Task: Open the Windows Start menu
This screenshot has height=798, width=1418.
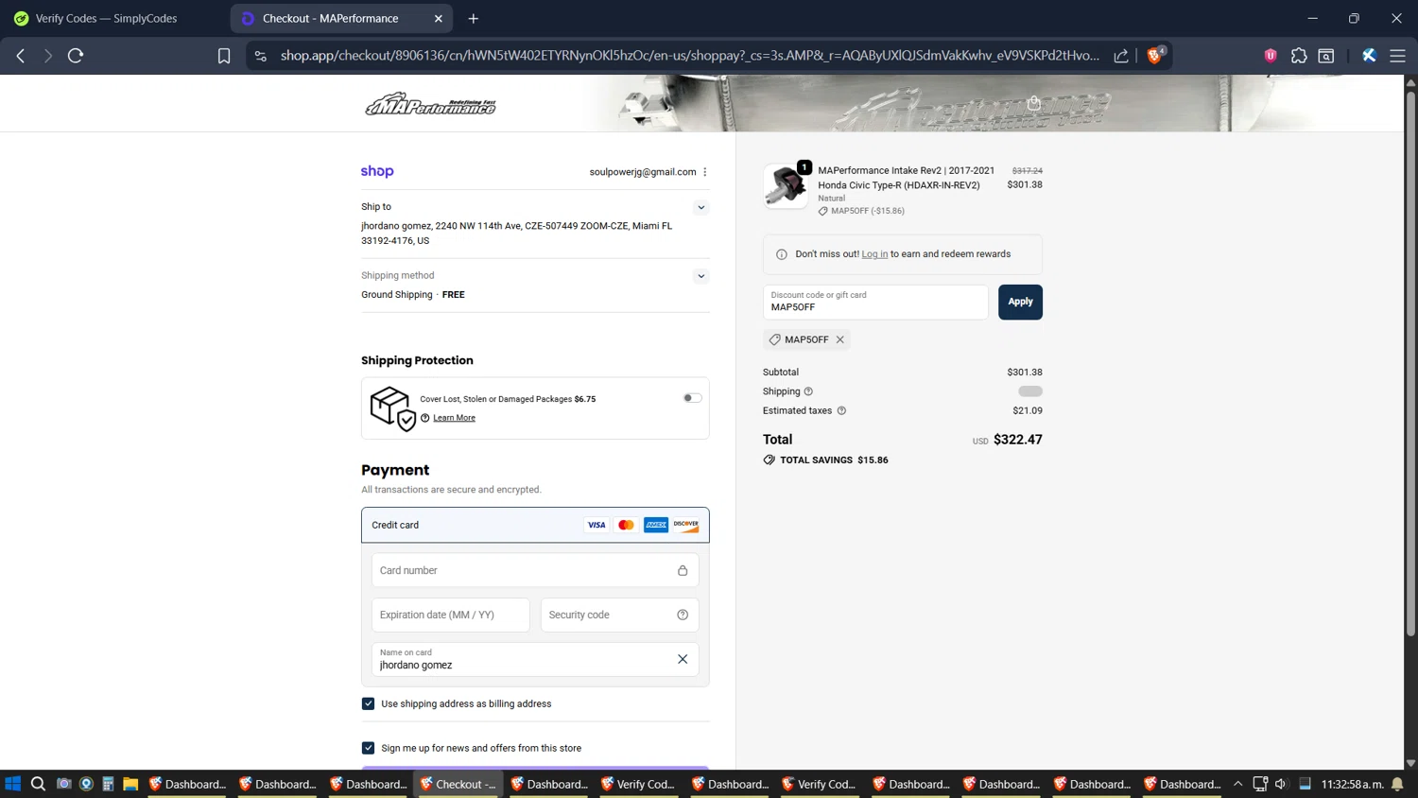Action: coord(13,784)
